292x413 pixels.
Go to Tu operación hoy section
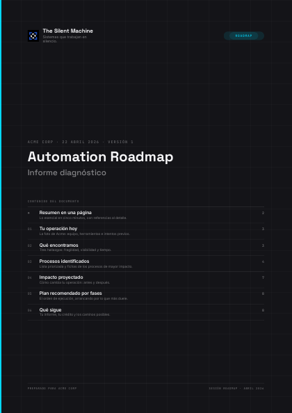(146, 232)
